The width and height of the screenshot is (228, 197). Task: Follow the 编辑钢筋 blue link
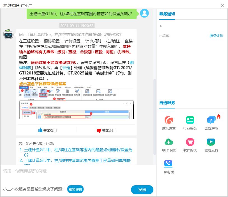25,68
